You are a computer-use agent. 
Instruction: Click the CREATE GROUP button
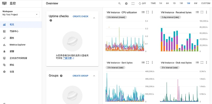coord(80,76)
